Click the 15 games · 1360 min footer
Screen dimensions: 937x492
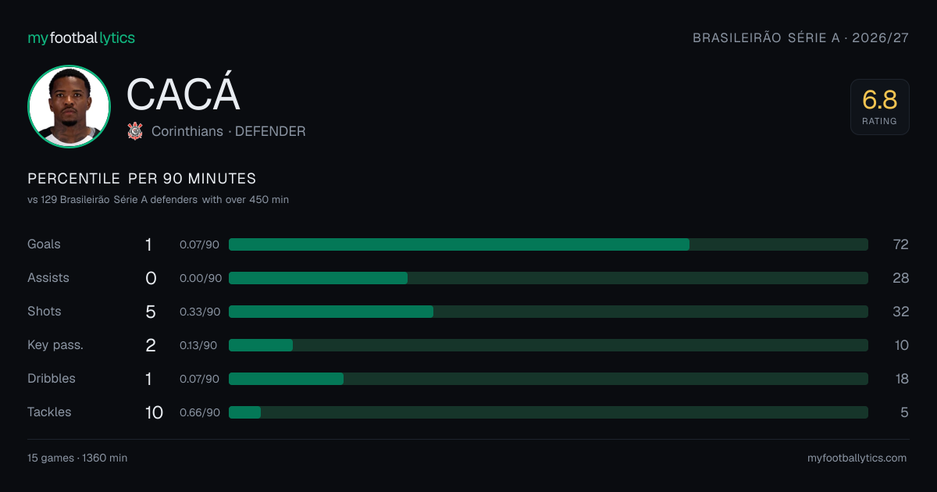pos(77,458)
